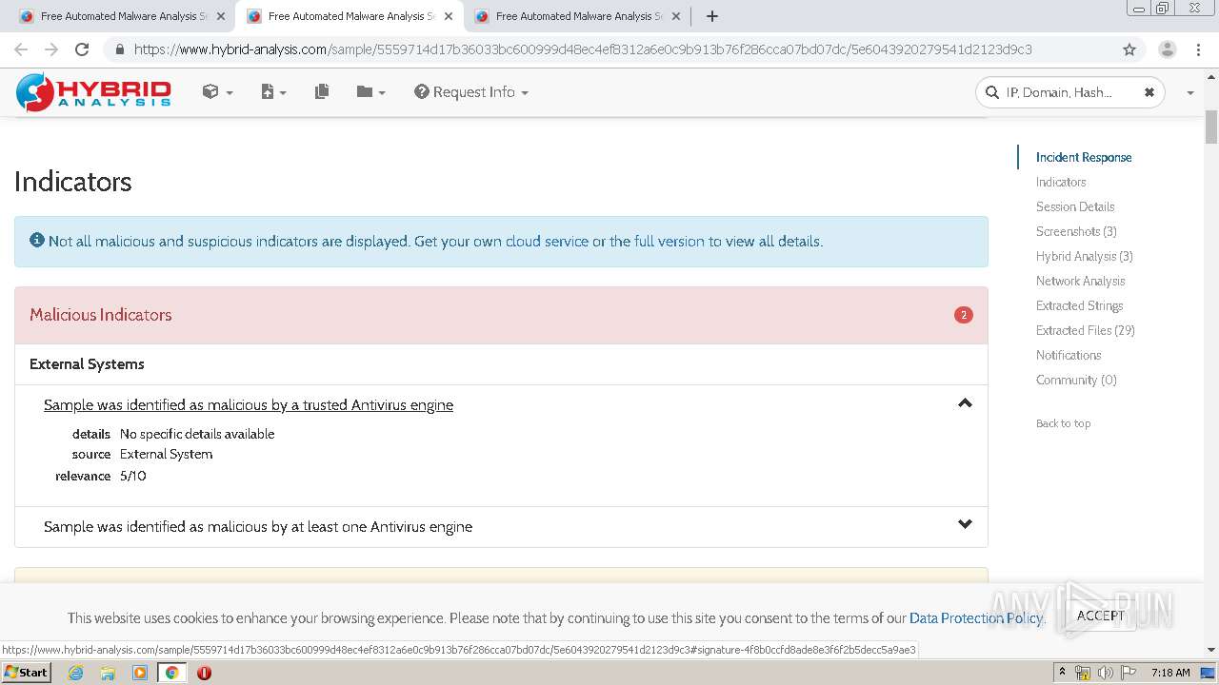The height and width of the screenshot is (685, 1219).
Task: Close the first browser tab
Action: [x=221, y=16]
